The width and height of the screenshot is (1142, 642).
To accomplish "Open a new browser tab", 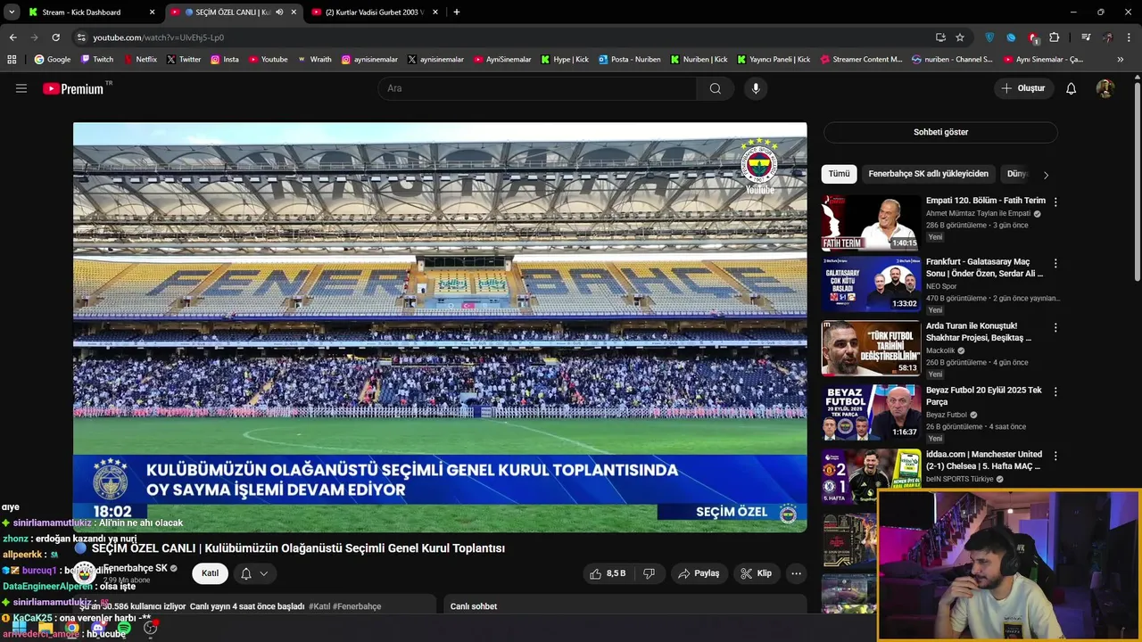I will pos(457,12).
